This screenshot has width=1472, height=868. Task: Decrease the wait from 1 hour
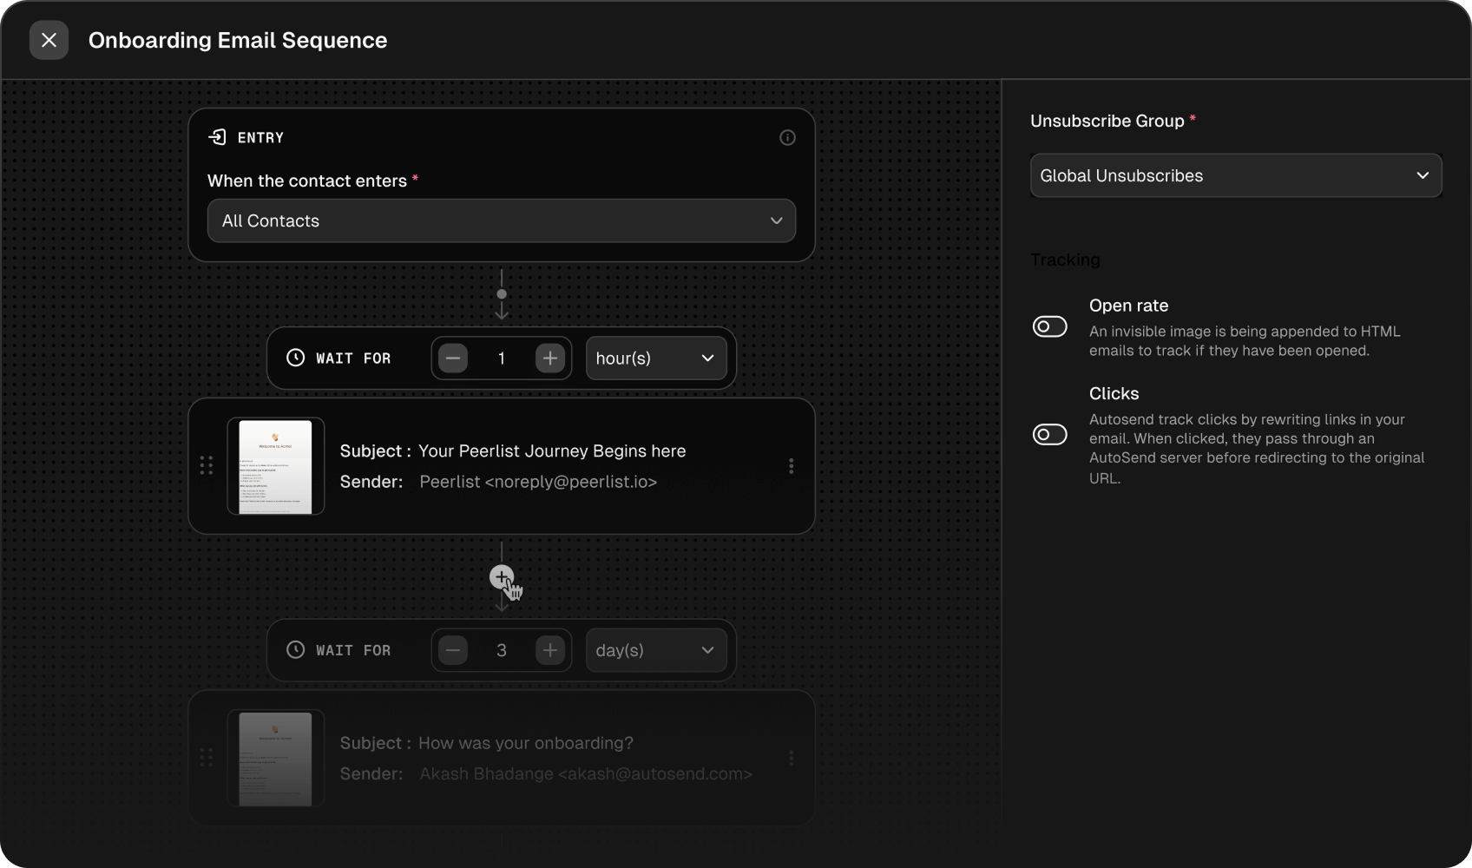point(452,358)
